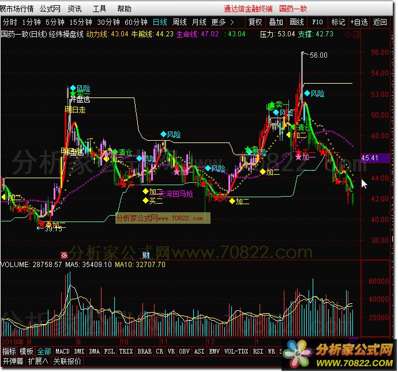Expand the 更多 periods list

pyautogui.click(x=222, y=22)
